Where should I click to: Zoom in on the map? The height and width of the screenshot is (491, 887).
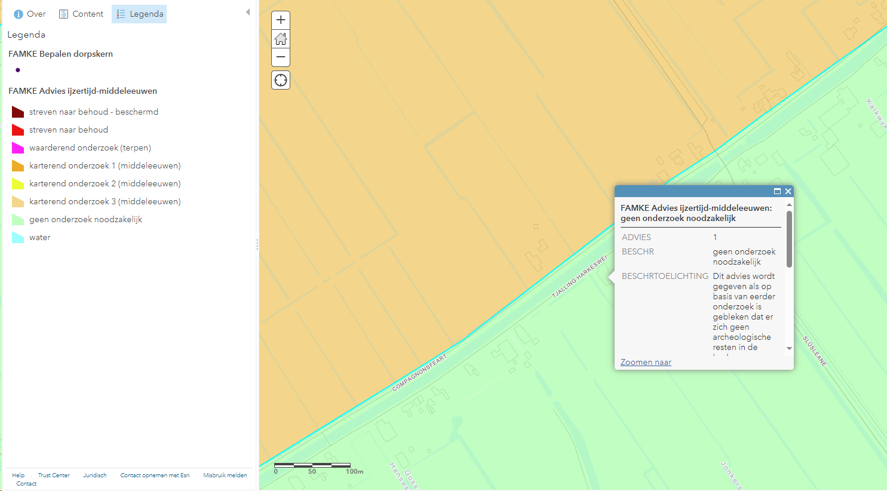point(281,20)
